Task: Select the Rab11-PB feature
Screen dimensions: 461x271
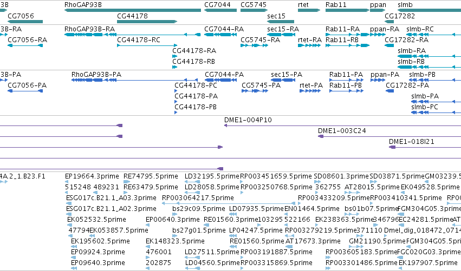Action: click(346, 91)
